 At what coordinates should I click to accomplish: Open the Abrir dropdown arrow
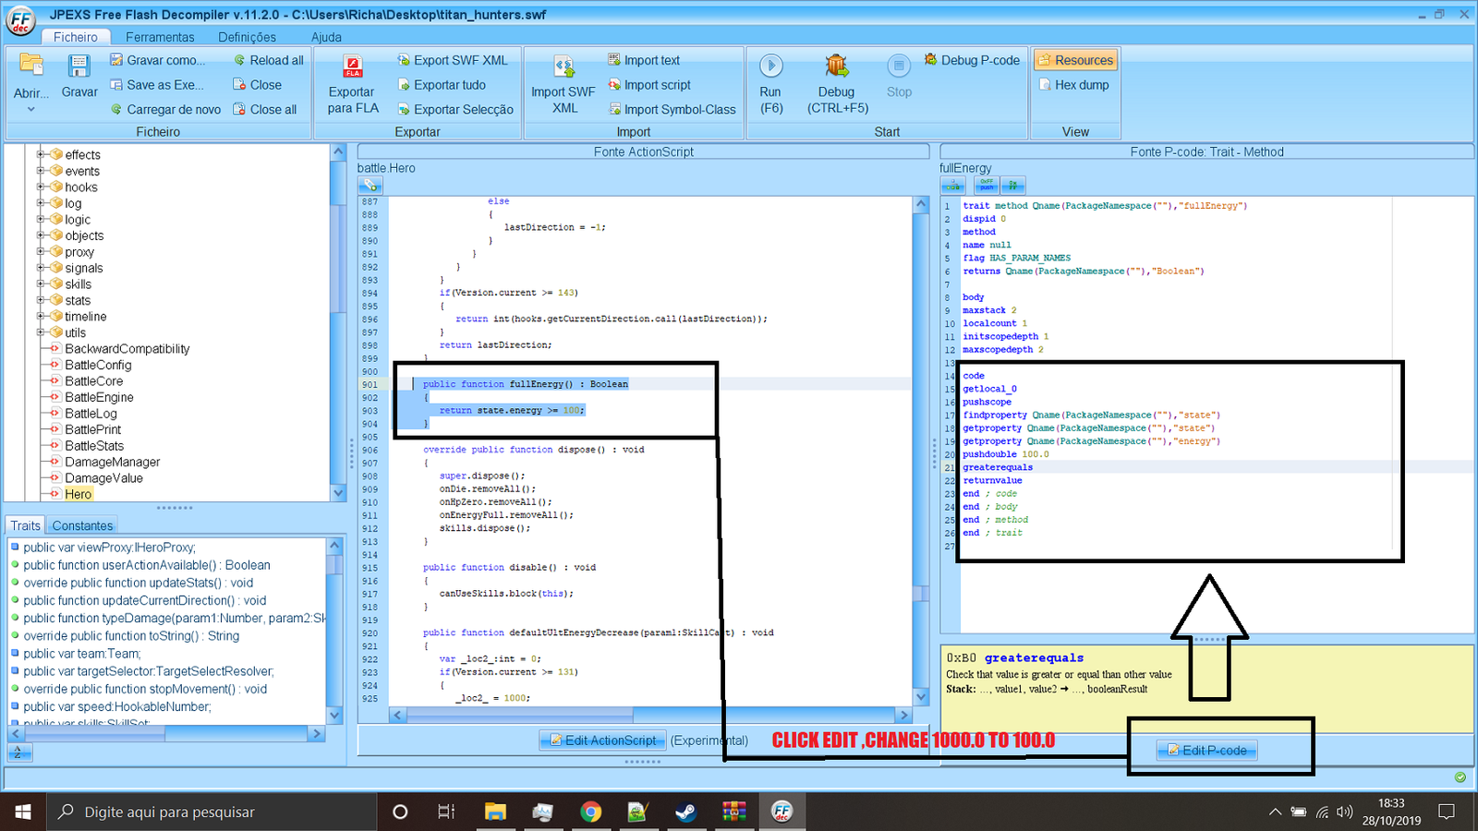30,110
